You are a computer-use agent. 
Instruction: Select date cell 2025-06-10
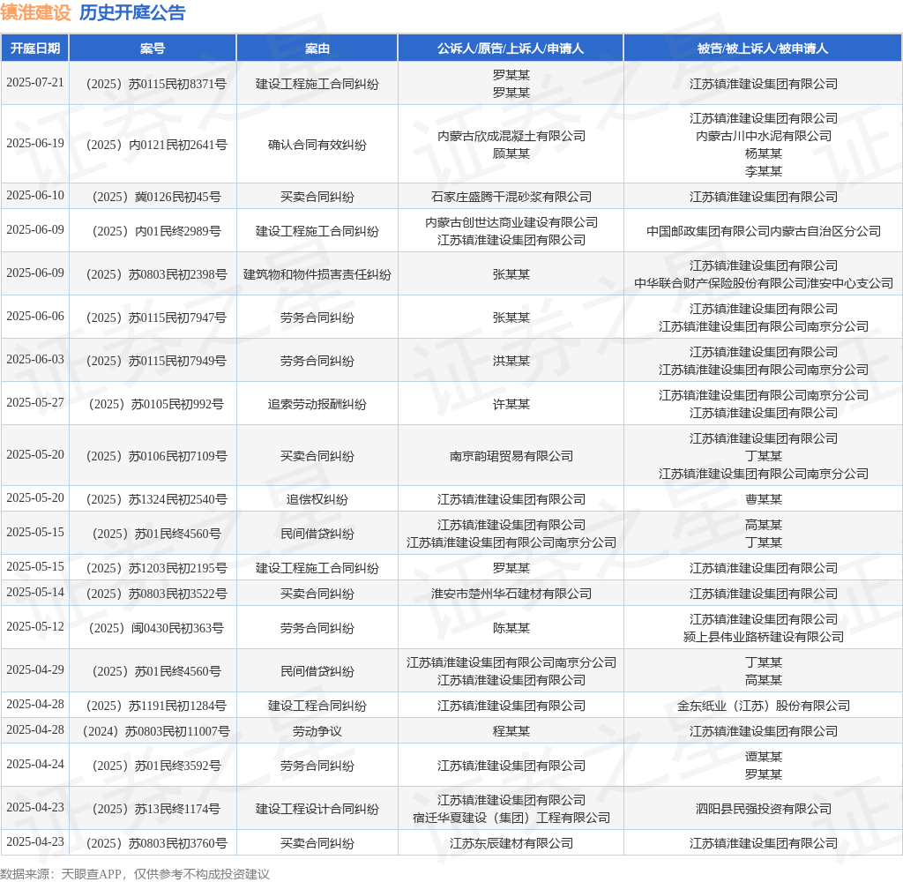(x=35, y=196)
